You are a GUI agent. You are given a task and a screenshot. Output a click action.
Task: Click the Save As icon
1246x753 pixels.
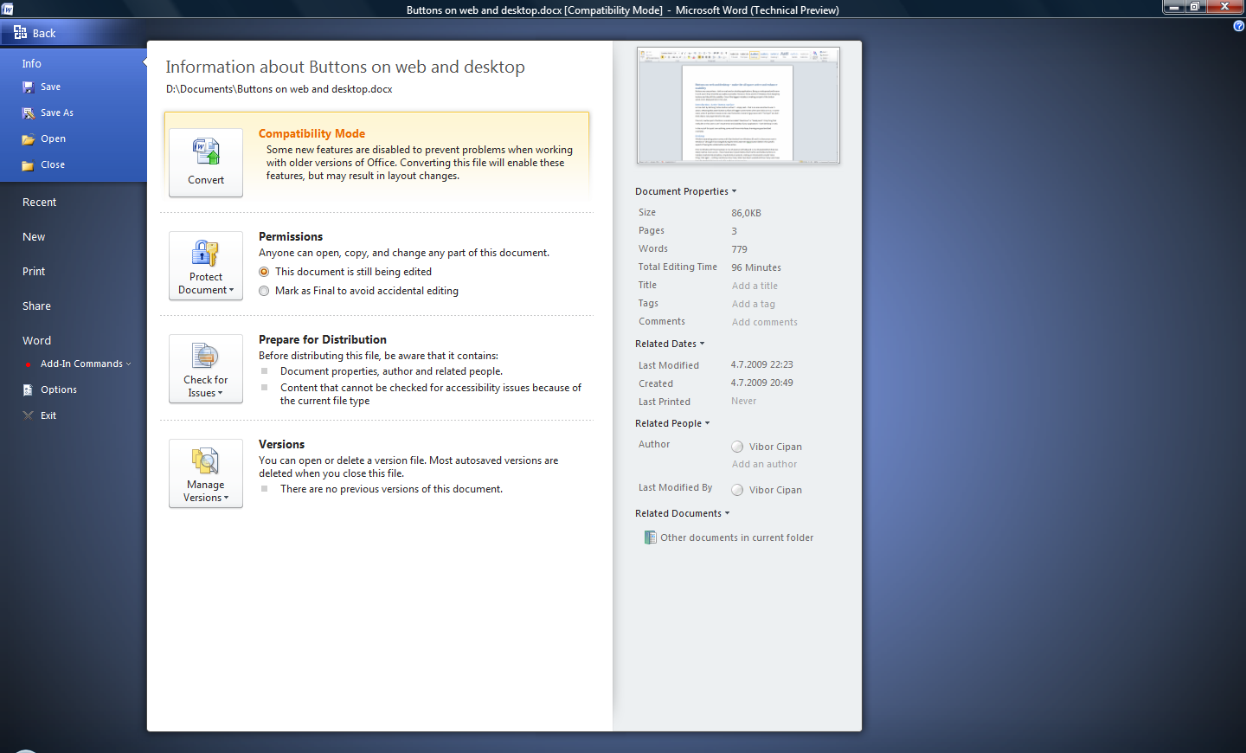[x=29, y=113]
